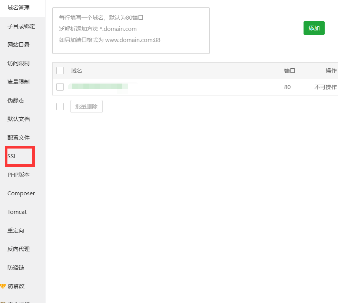Open the Composer tab
Screen dimensions: 338x303
(21, 193)
